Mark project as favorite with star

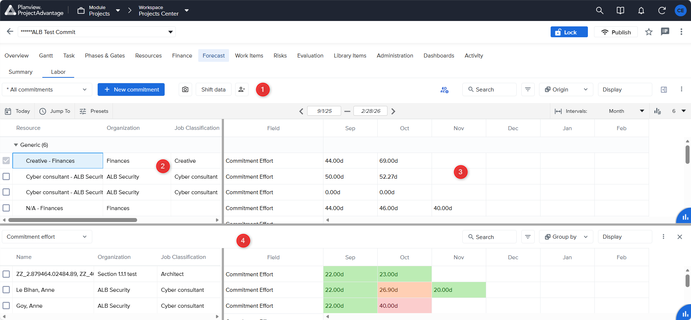649,32
